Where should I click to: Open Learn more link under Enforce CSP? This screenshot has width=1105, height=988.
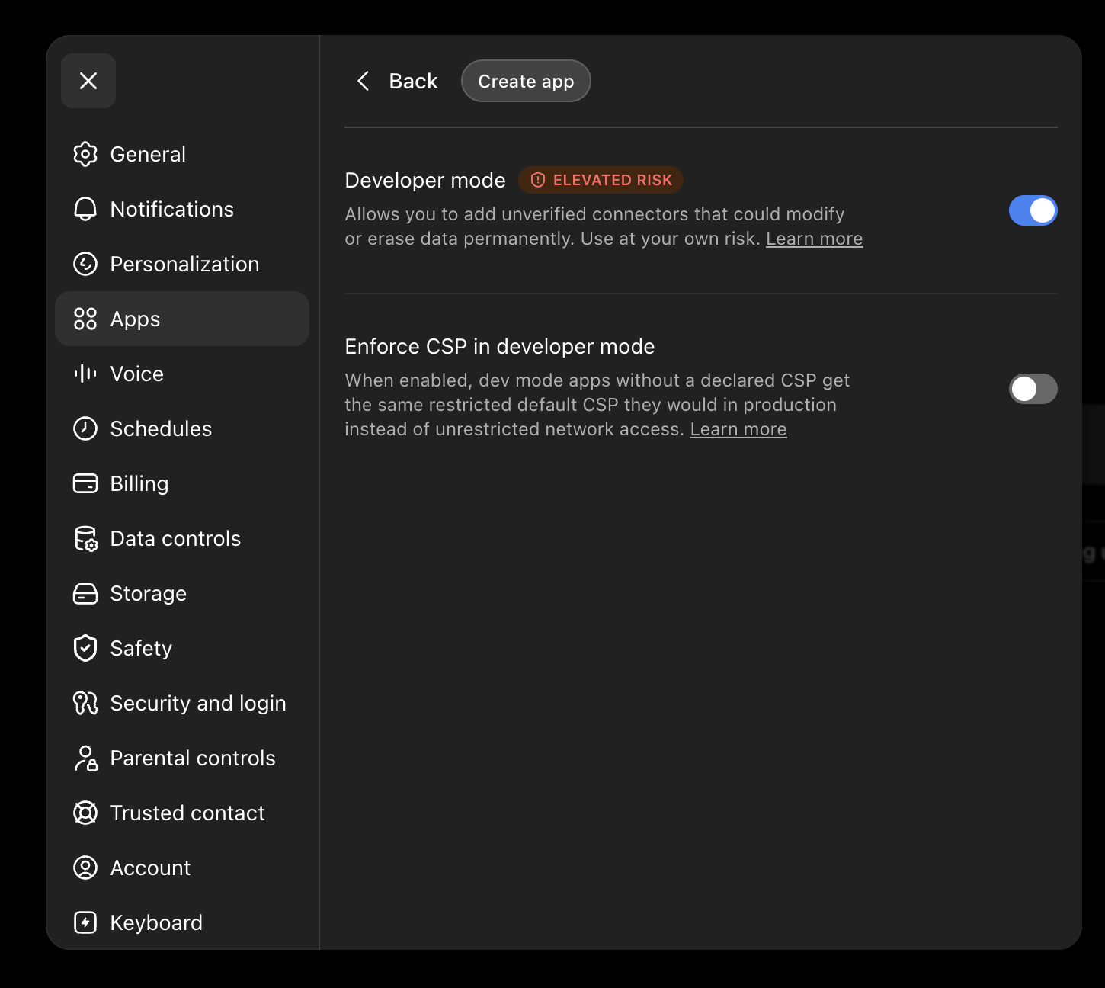click(x=738, y=429)
